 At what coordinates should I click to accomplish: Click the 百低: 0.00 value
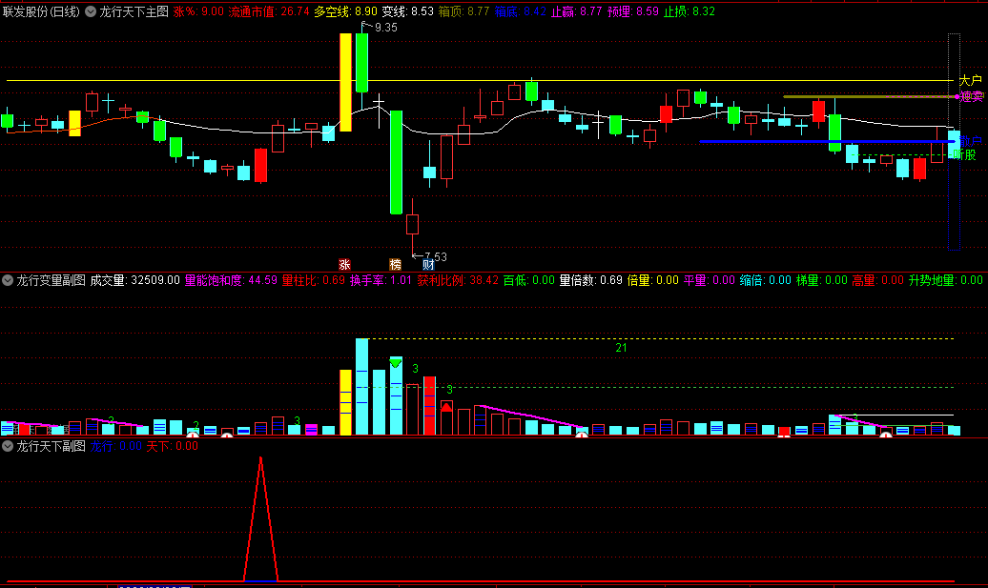click(x=528, y=280)
